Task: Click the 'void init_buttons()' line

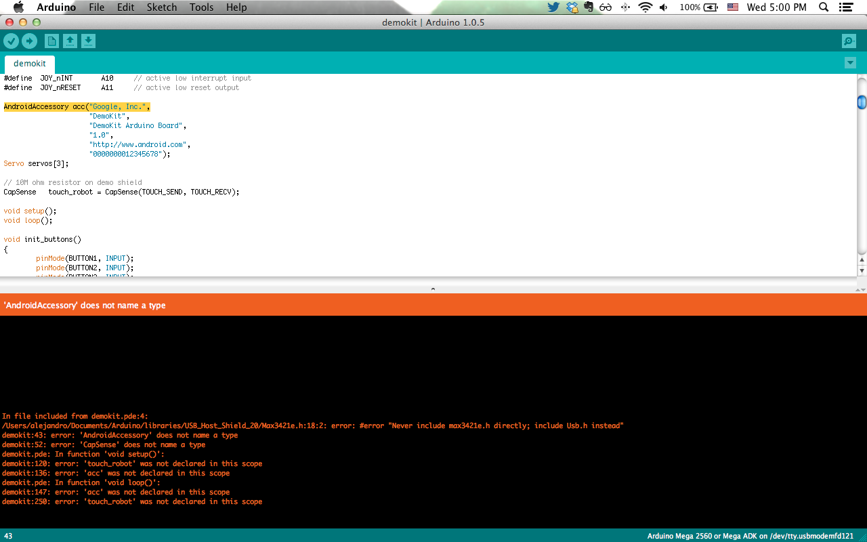Action: (x=42, y=240)
